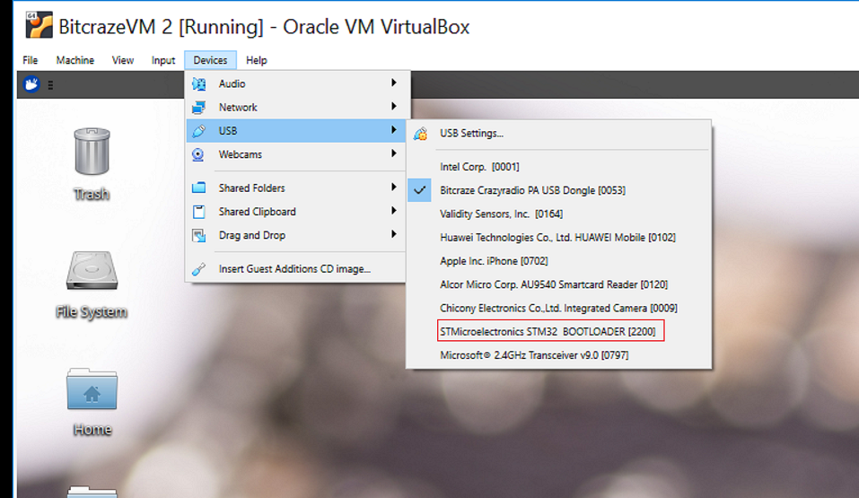
Task: Open the Machine menu
Action: point(75,60)
